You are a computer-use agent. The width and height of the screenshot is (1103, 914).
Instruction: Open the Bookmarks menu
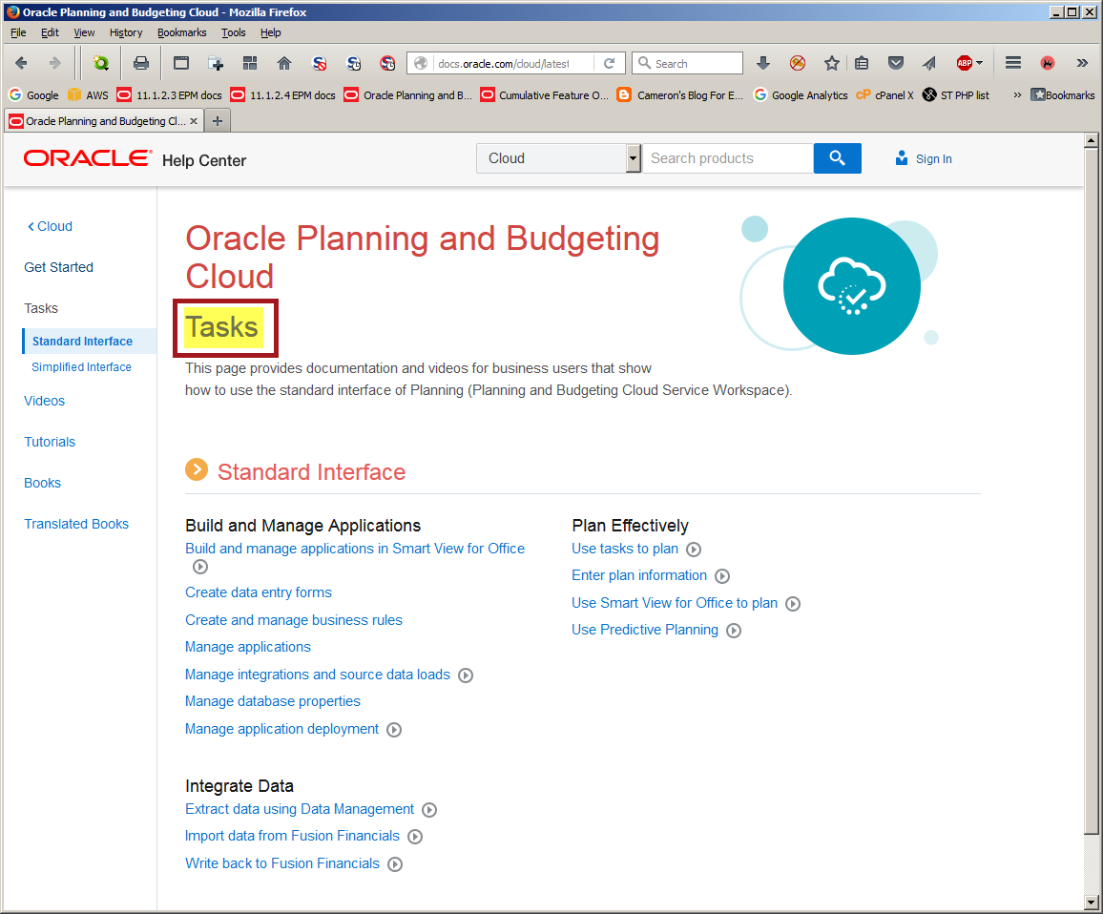click(x=181, y=32)
